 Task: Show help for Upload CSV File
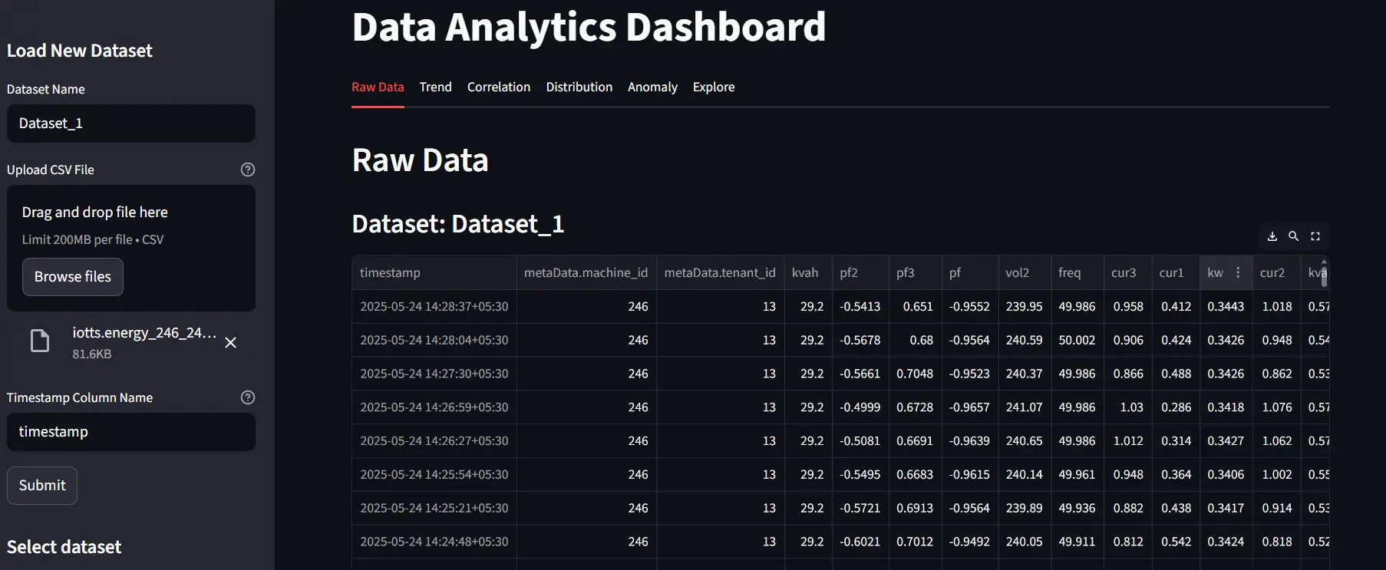(x=248, y=170)
